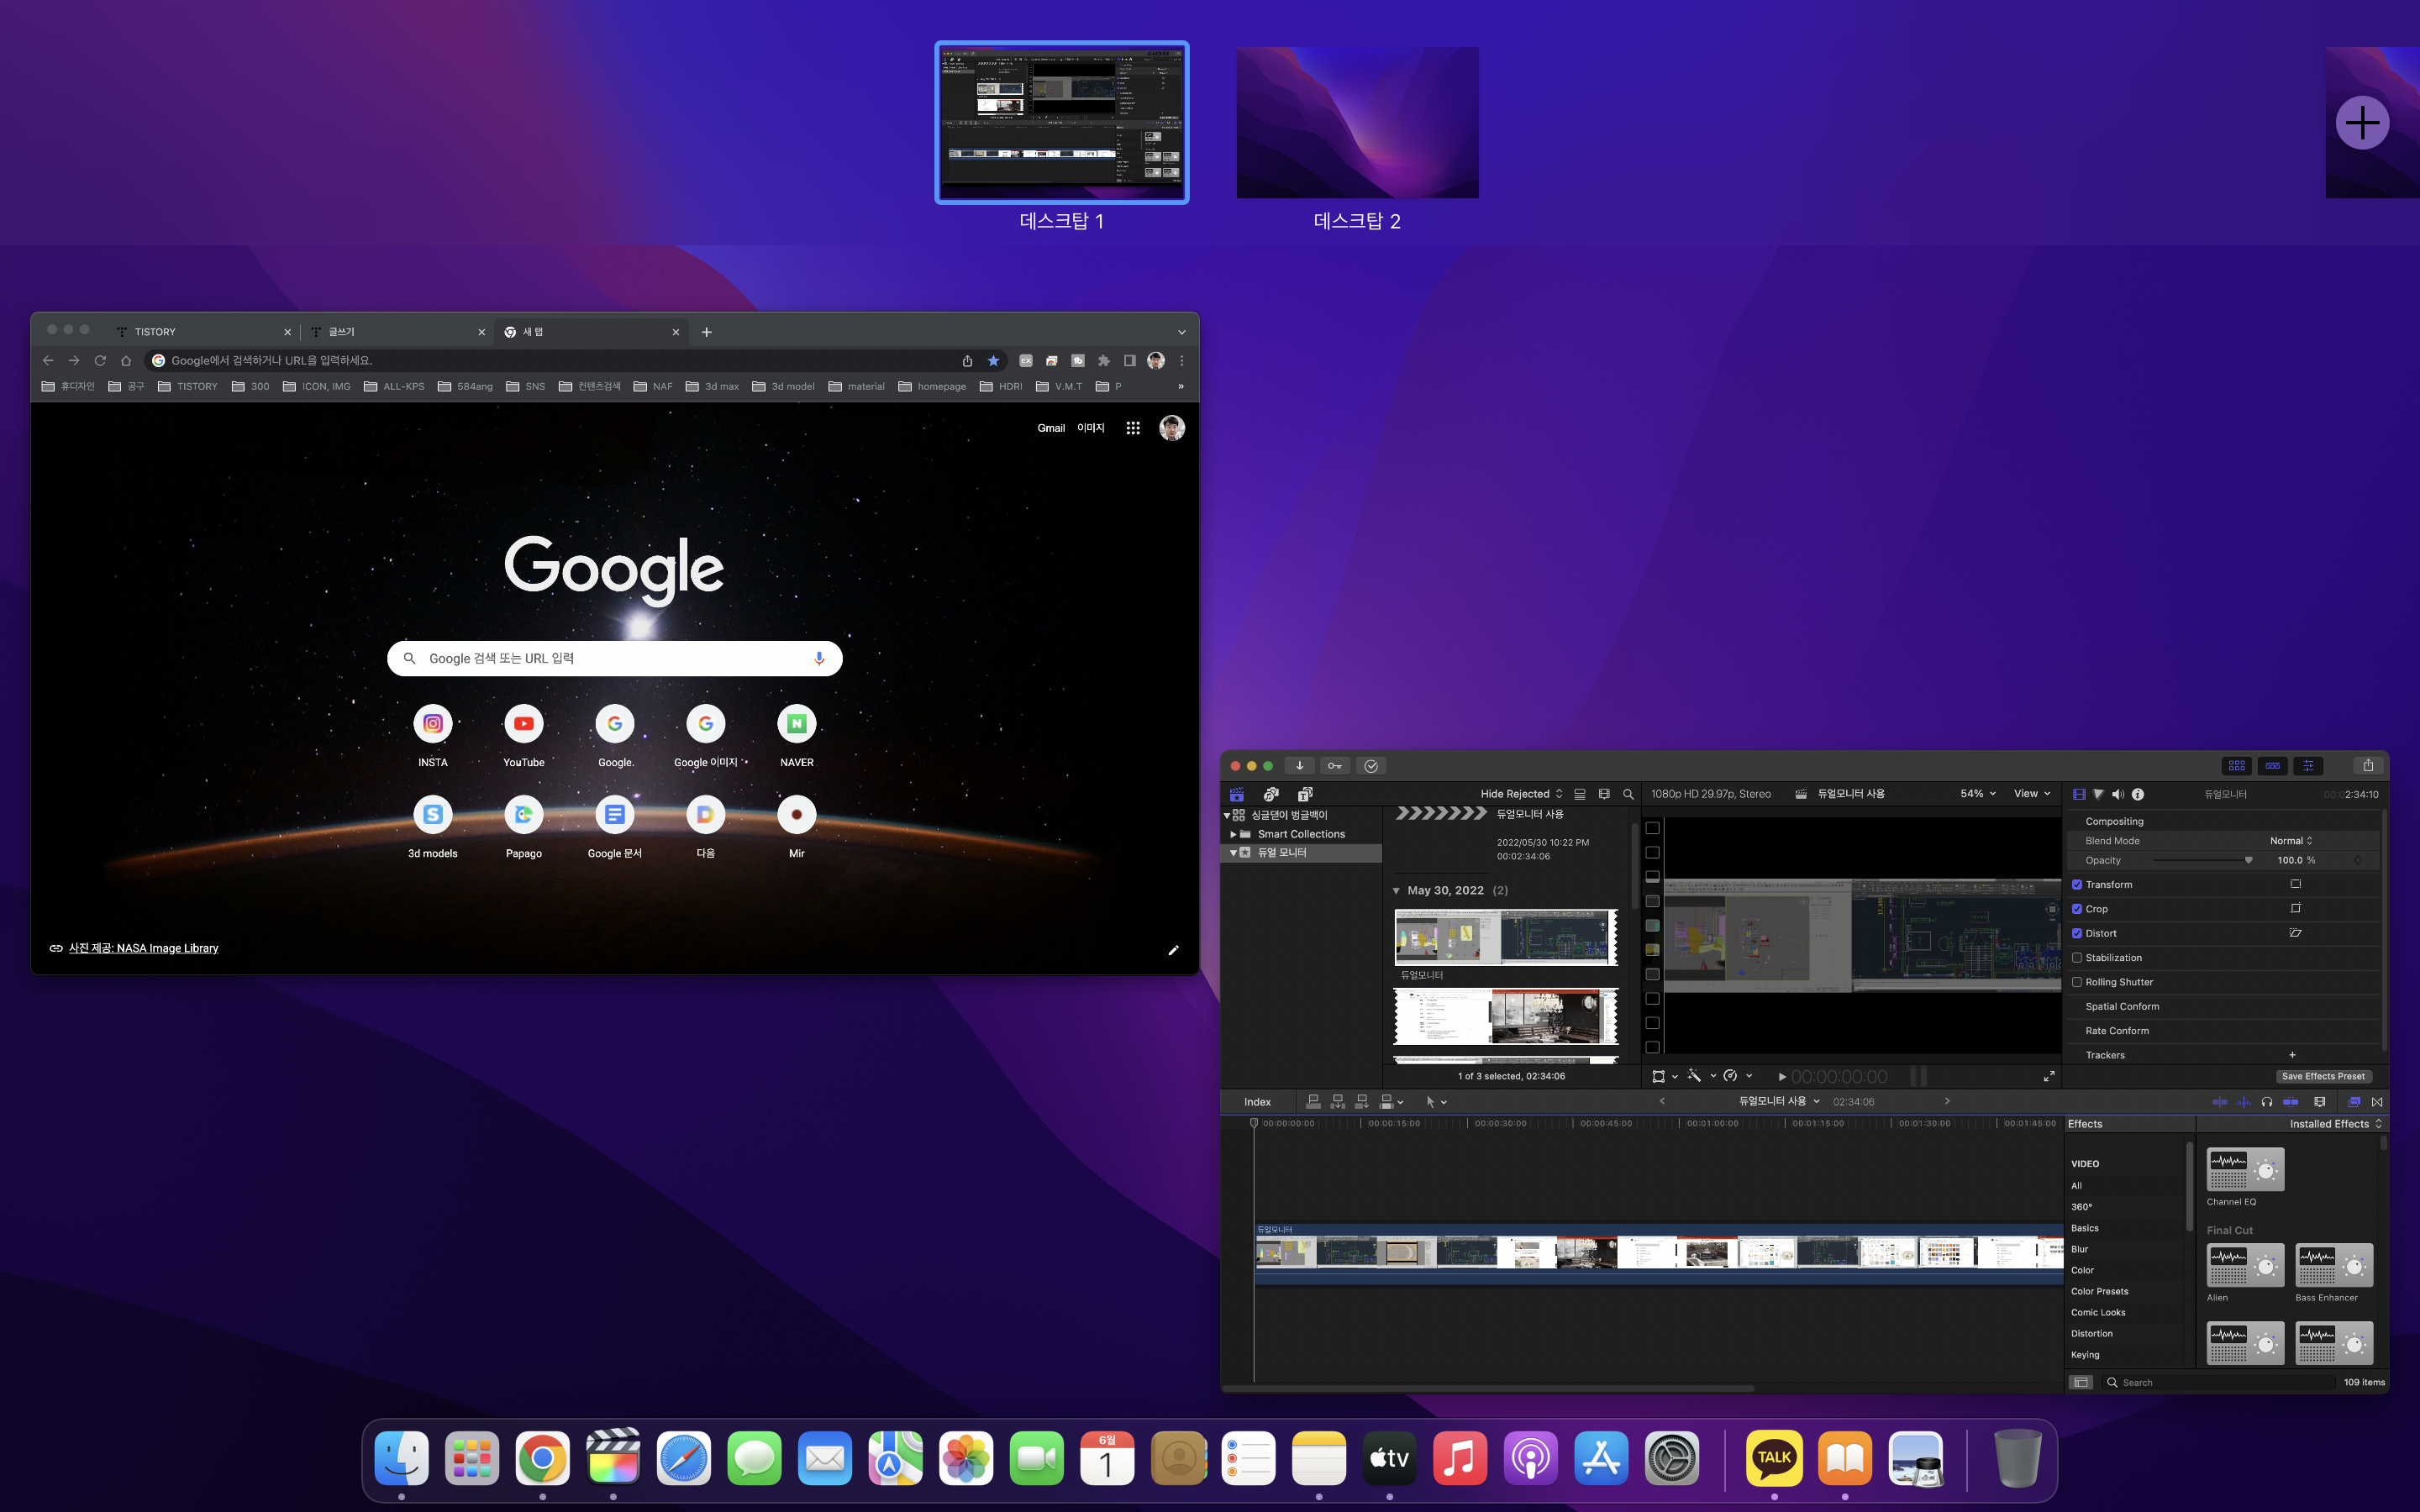
Task: Open the Transitions browser bowtie icon
Action: [2377, 1102]
